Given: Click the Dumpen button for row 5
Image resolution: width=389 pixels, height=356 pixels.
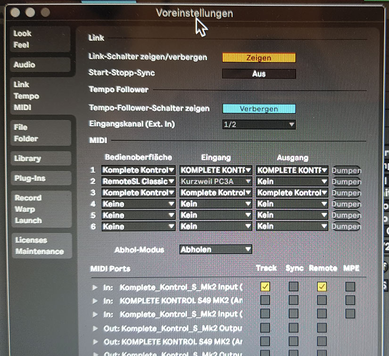Looking at the screenshot, I should pyautogui.click(x=347, y=215).
